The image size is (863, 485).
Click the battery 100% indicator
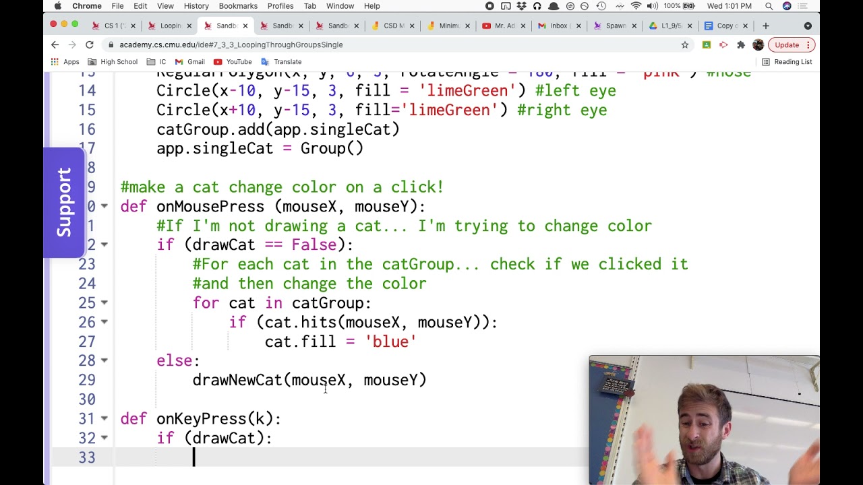click(x=680, y=6)
